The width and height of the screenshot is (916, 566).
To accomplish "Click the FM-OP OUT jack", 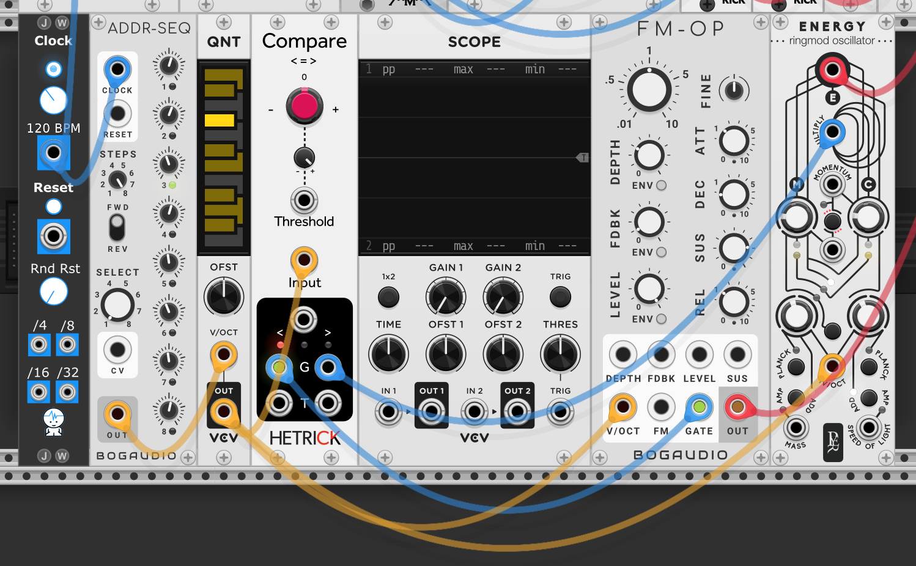I will tap(737, 406).
